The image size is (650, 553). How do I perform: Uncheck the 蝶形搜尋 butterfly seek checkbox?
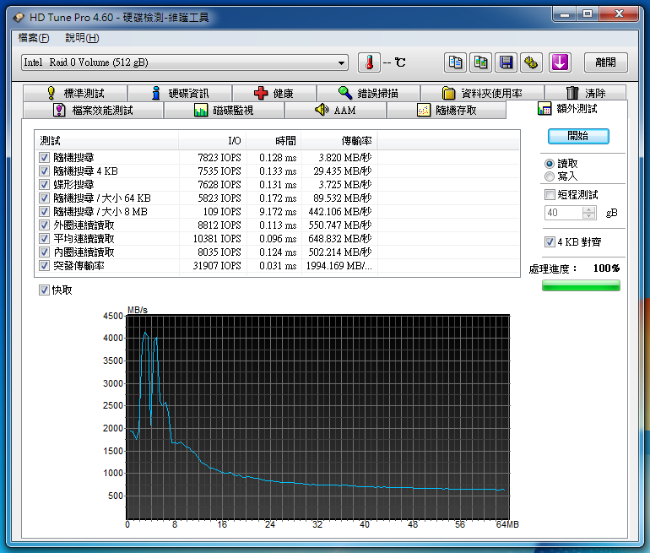tap(44, 184)
